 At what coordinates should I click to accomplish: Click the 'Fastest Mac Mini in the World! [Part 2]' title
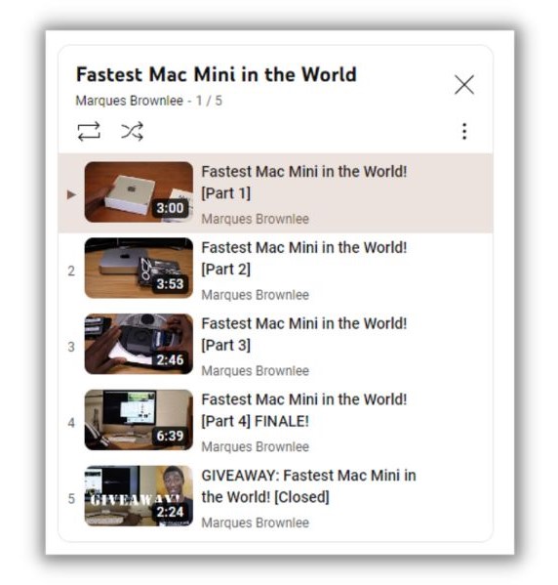(x=304, y=258)
